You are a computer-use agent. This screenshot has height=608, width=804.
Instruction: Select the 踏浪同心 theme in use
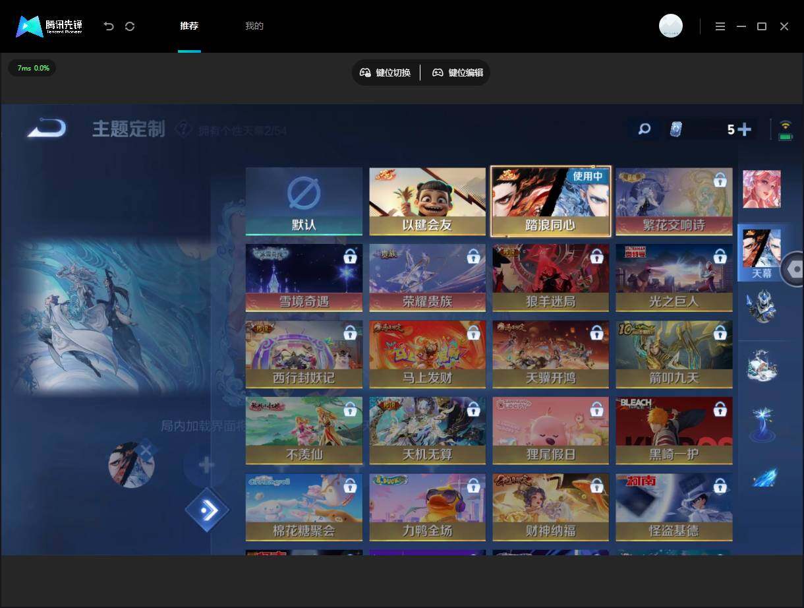(551, 201)
